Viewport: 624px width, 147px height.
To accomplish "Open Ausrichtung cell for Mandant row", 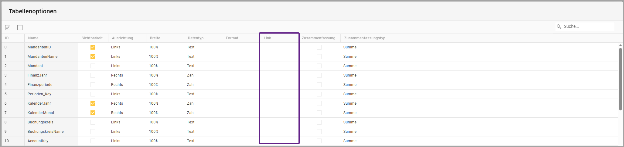I will click(x=127, y=66).
